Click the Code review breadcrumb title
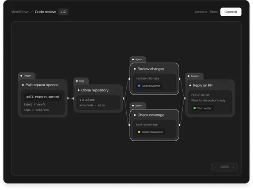The height and width of the screenshot is (190, 253). pyautogui.click(x=45, y=12)
